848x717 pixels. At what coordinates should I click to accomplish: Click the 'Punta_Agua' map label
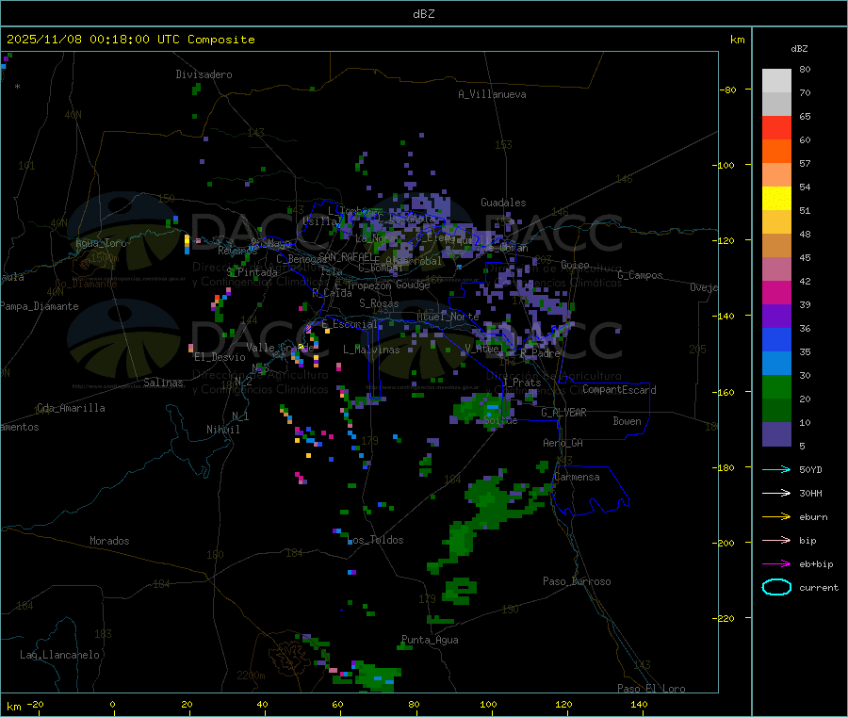[x=430, y=640]
